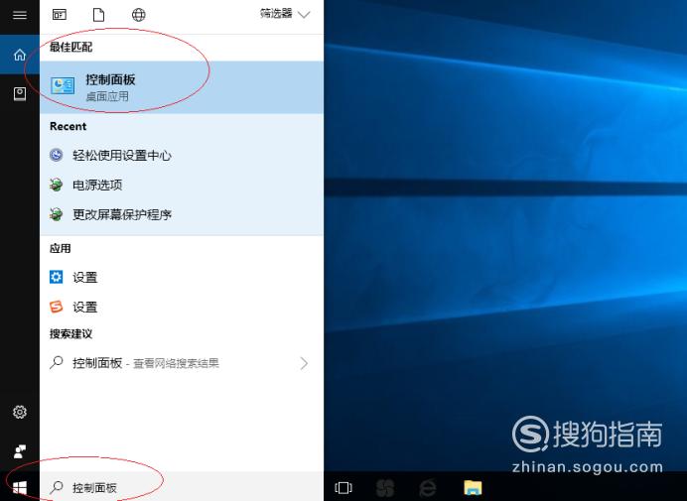
Task: Select the Home icon in sidebar
Action: [20, 55]
